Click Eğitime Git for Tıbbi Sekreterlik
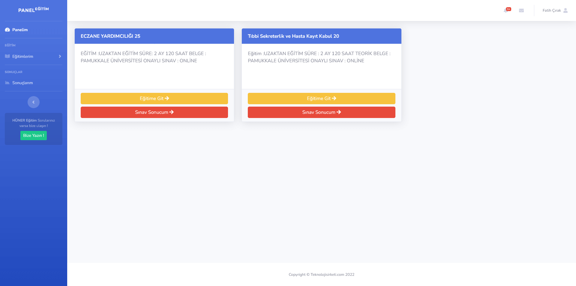The height and width of the screenshot is (286, 576). coord(321,99)
